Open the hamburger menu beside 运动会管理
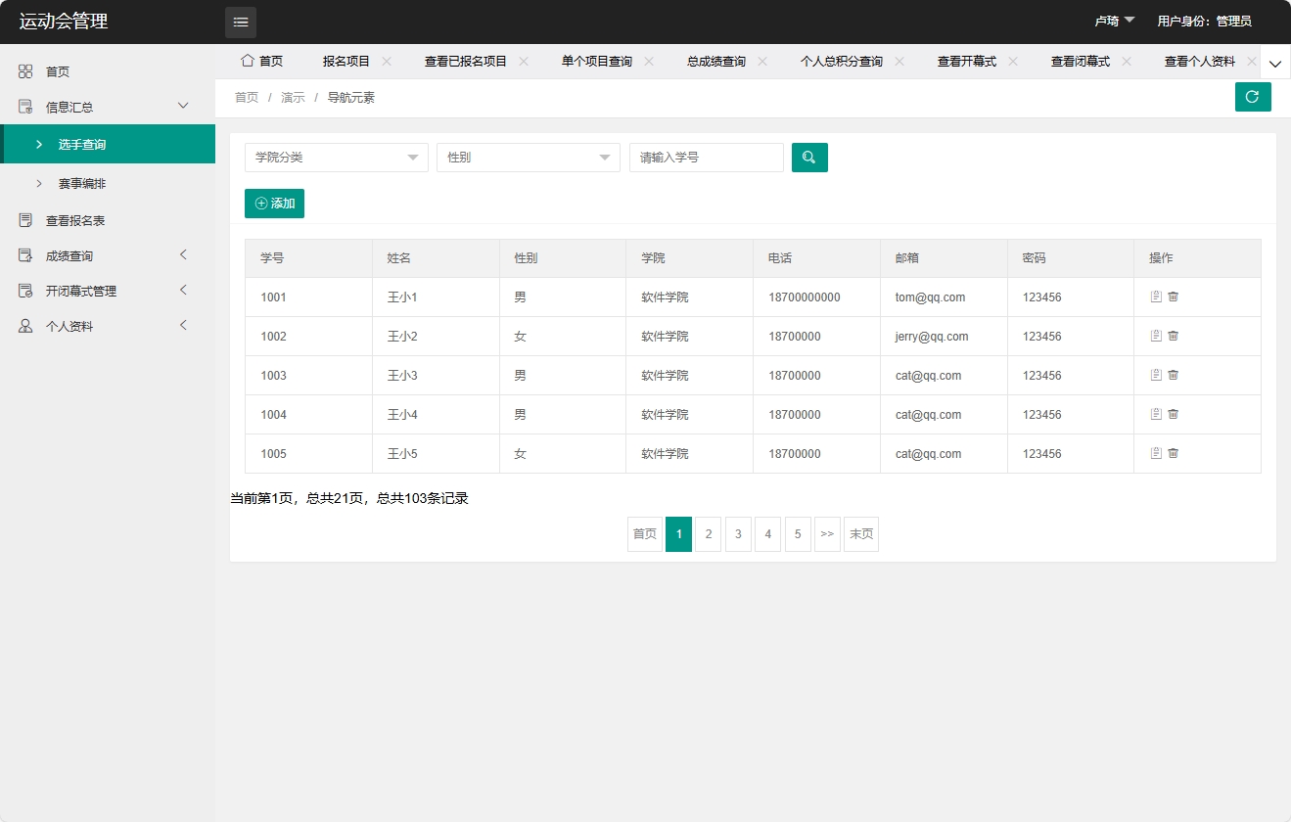 [x=240, y=22]
